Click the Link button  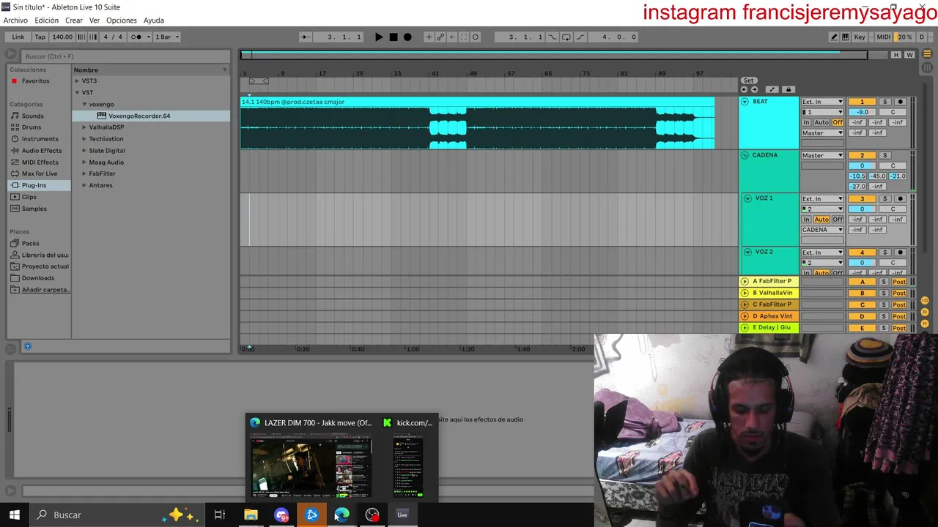pos(18,37)
